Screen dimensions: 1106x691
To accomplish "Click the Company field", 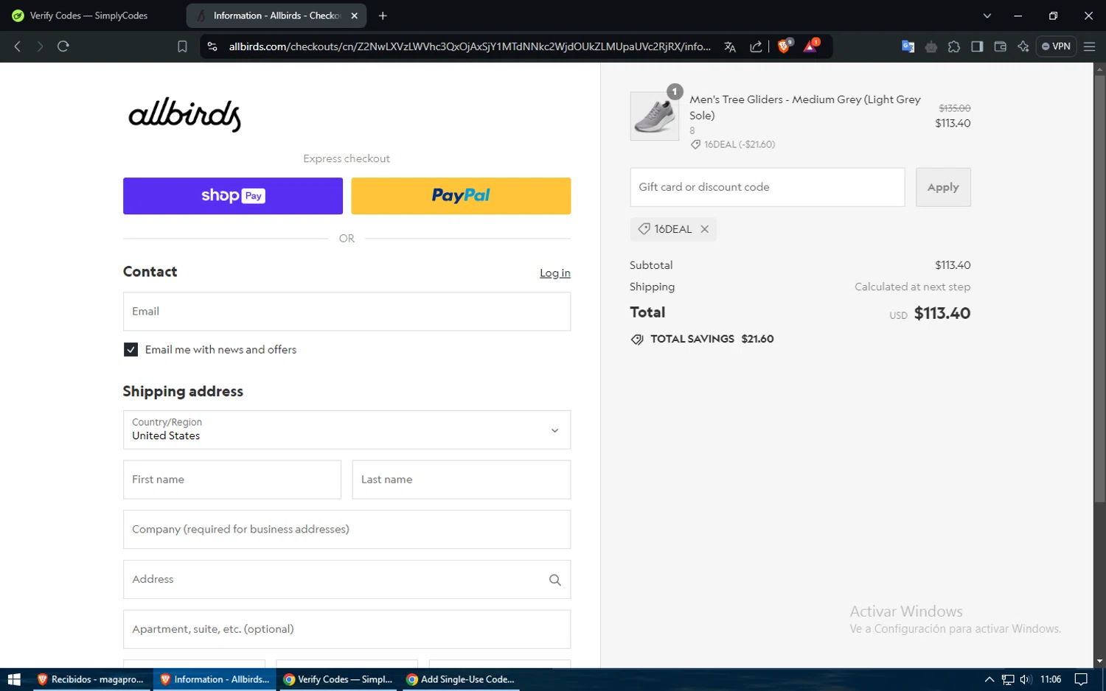I will click(x=347, y=530).
